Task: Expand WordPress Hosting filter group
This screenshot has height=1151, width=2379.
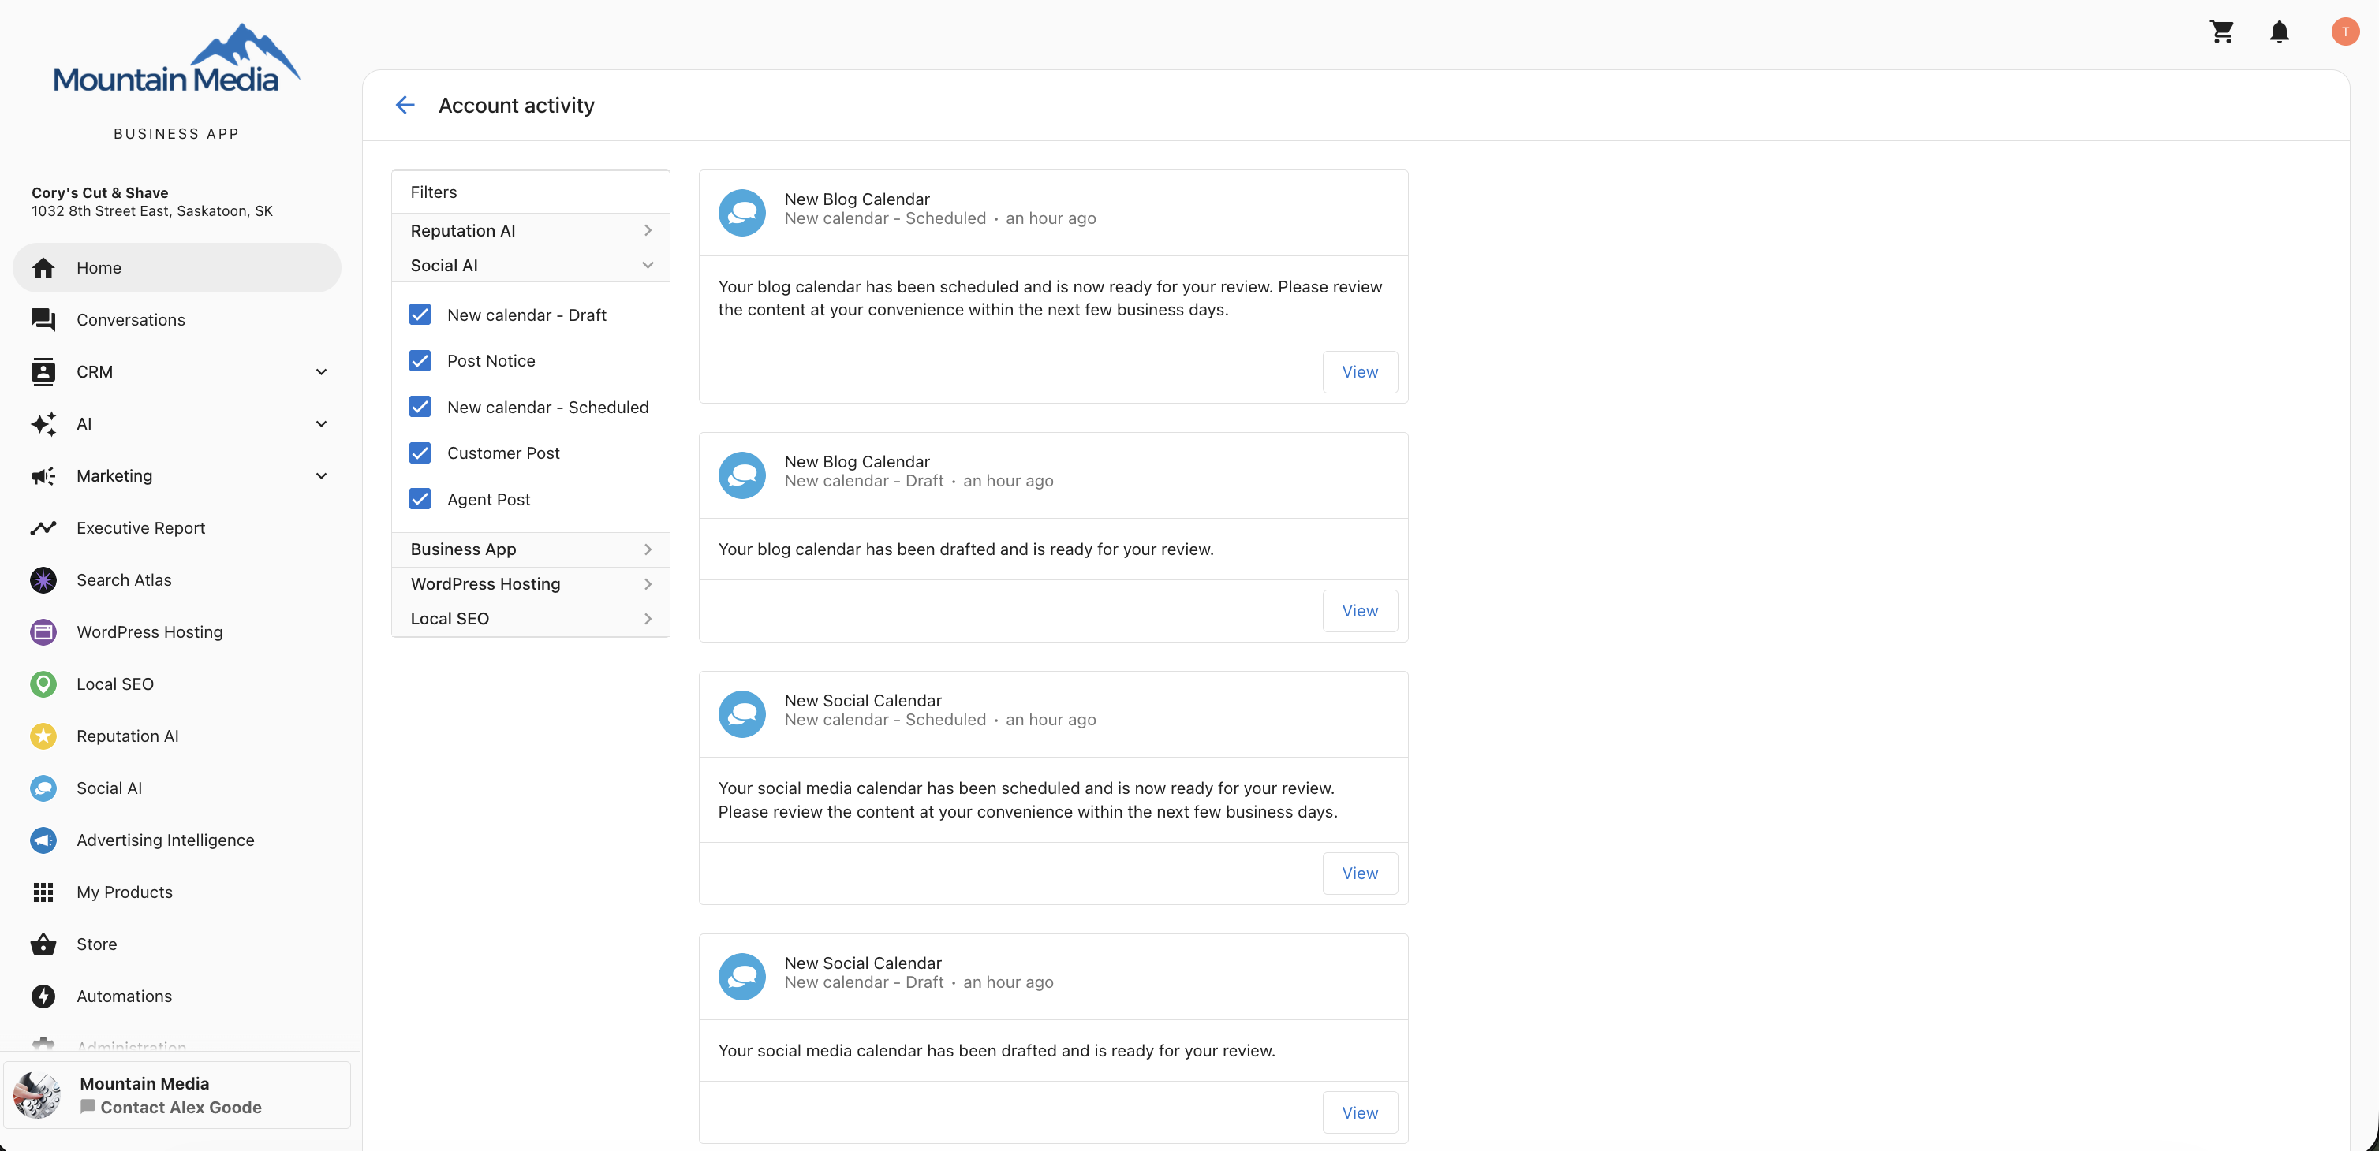Action: pyautogui.click(x=531, y=584)
